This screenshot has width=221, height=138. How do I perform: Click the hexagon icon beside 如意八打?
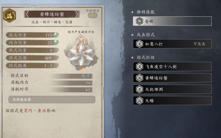pos(140,44)
